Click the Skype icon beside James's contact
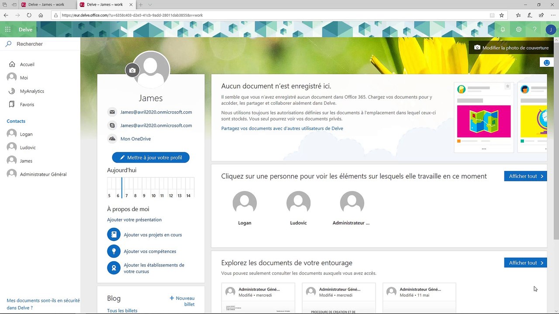Screen dimensions: 559x314 point(112,125)
